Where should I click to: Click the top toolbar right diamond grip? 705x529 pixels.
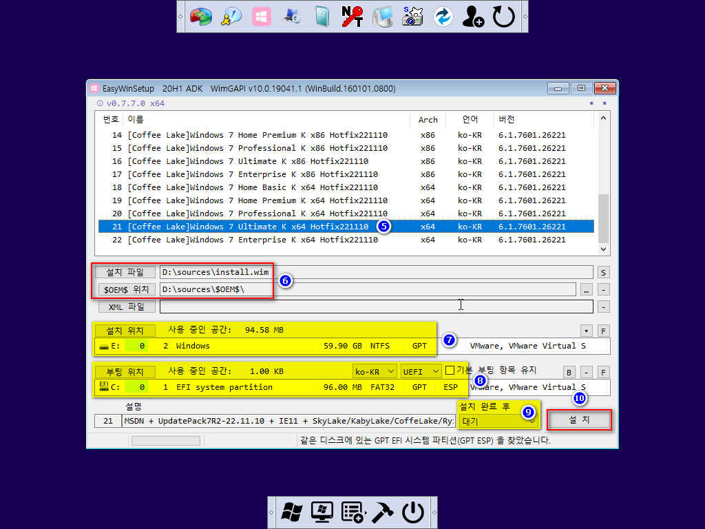pyautogui.click(x=525, y=17)
